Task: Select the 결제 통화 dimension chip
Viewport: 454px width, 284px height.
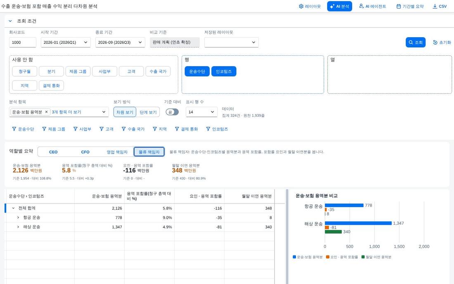Action: (x=51, y=85)
